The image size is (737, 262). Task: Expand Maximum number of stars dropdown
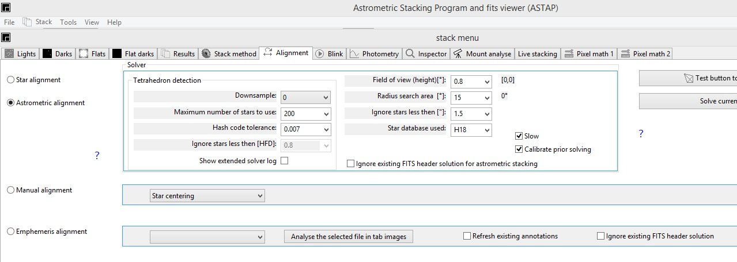[x=326, y=113]
